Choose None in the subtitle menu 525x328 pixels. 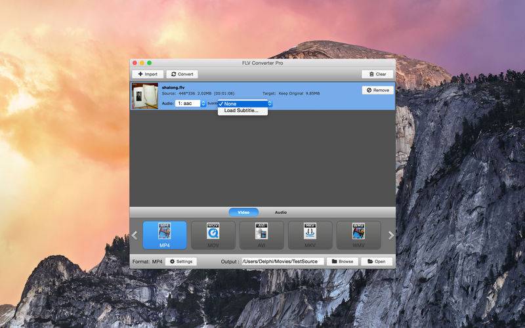point(243,104)
